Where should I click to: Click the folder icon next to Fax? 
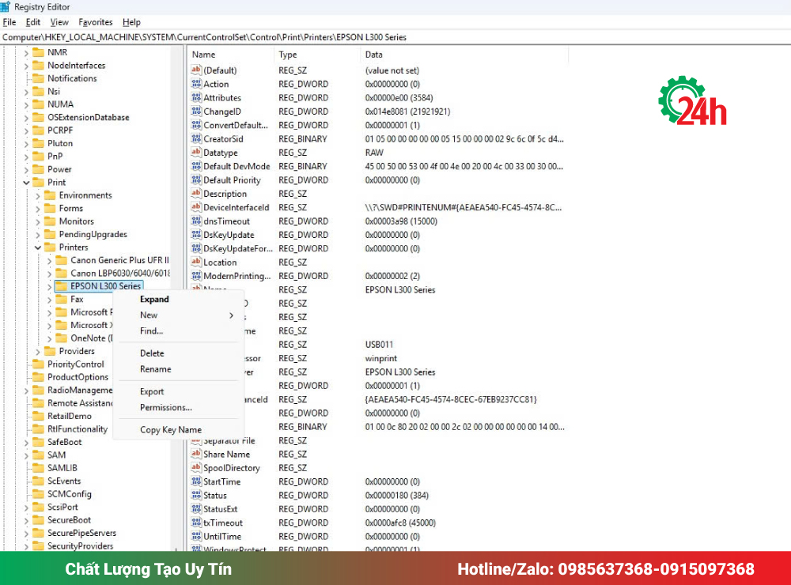62,299
